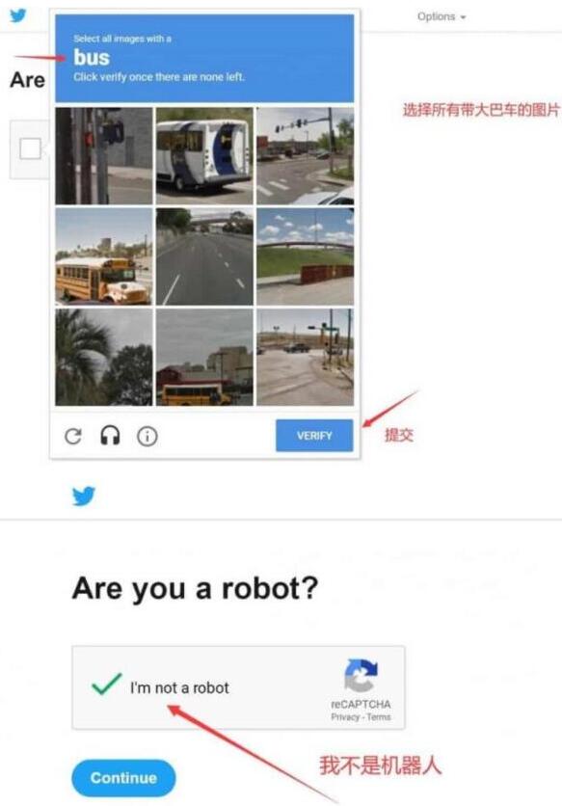Click the reCAPTCHA logo icon
The height and width of the screenshot is (806, 562).
point(361,676)
